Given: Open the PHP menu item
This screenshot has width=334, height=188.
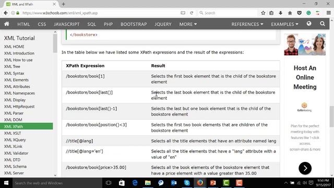Looking at the screenshot, I should 108,24.
